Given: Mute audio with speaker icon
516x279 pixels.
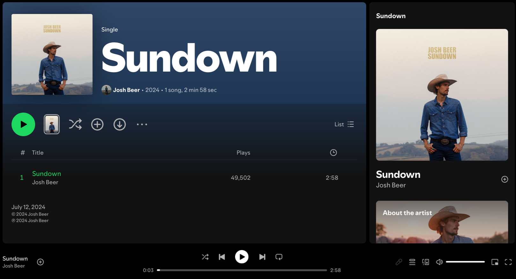Looking at the screenshot, I should pyautogui.click(x=439, y=262).
